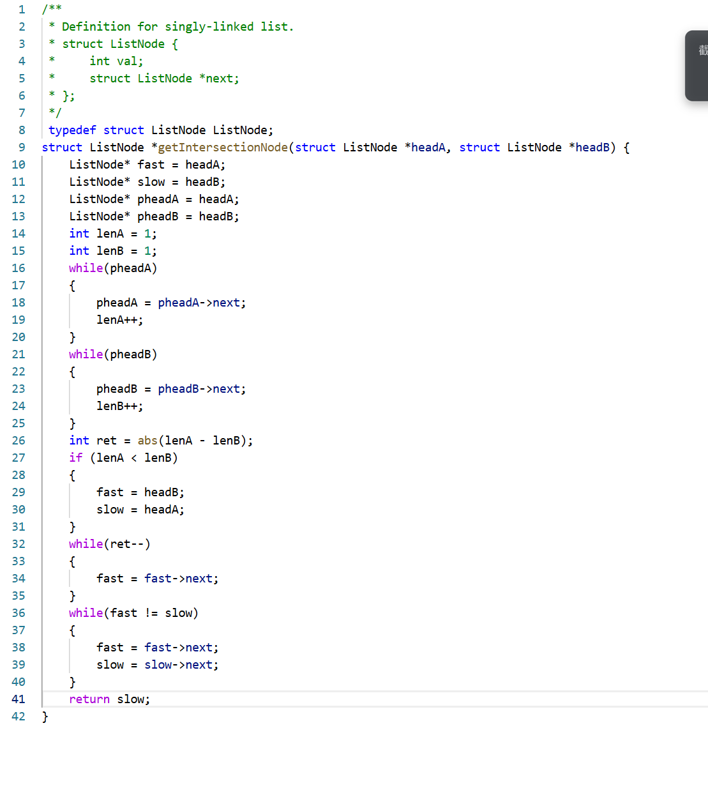The height and width of the screenshot is (790, 708).
Task: Click the 'fast = headB;' assignment
Action: (140, 492)
